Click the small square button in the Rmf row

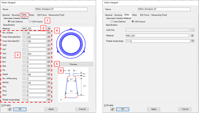(x=24, y=95)
